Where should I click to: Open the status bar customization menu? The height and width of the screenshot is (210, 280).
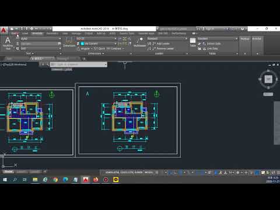pyautogui.click(x=278, y=173)
